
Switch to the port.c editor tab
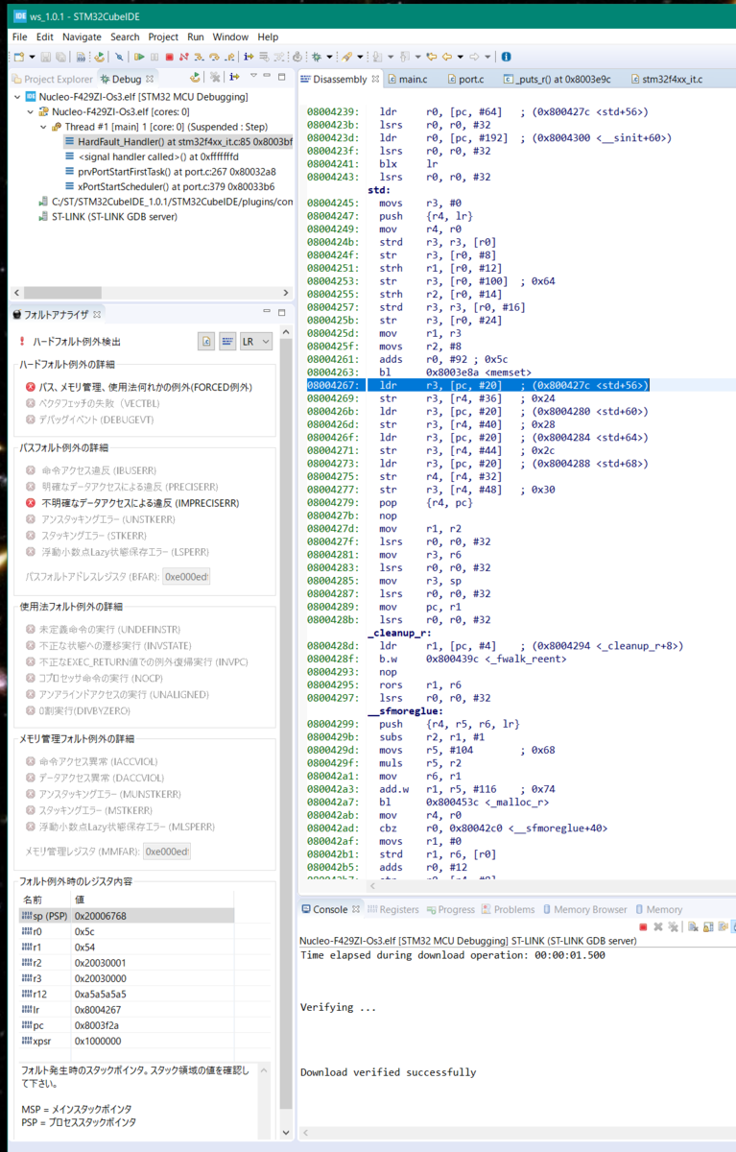tap(464, 79)
